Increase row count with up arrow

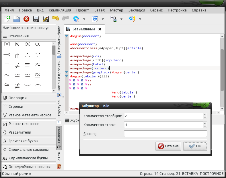click(x=205, y=123)
